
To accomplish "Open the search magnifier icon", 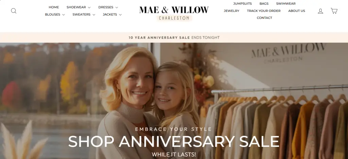I will [14, 11].
